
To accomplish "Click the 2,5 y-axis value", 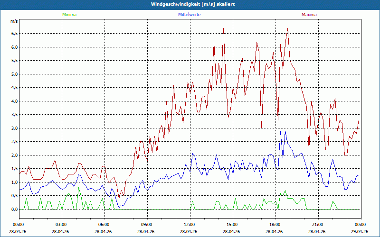I will 14,142.
